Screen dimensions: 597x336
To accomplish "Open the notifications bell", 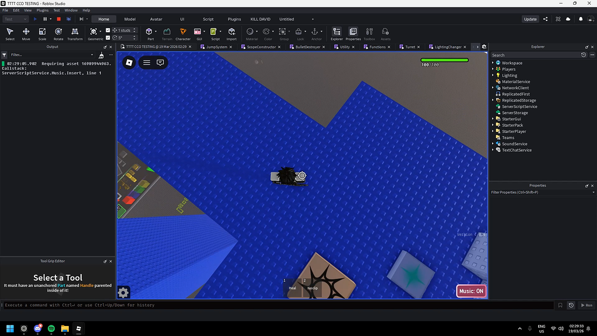I will click(x=581, y=19).
